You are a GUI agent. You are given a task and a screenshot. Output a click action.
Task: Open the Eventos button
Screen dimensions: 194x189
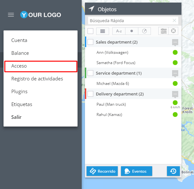[136, 171]
